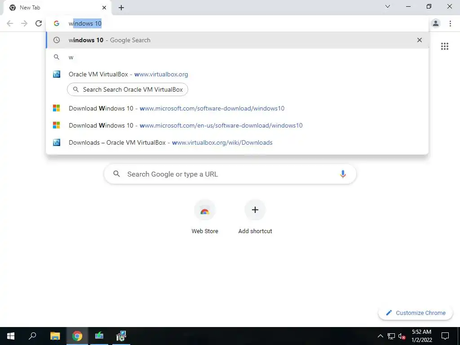This screenshot has width=460, height=345.
Task: Open the Google apps grid icon
Action: coord(445,46)
